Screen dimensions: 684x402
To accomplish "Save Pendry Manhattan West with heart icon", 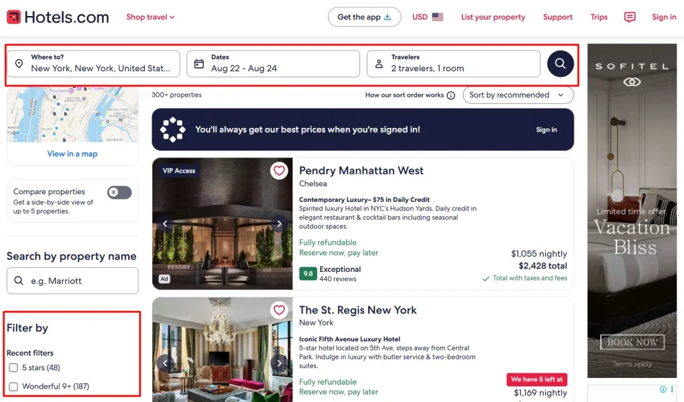I will click(x=279, y=170).
